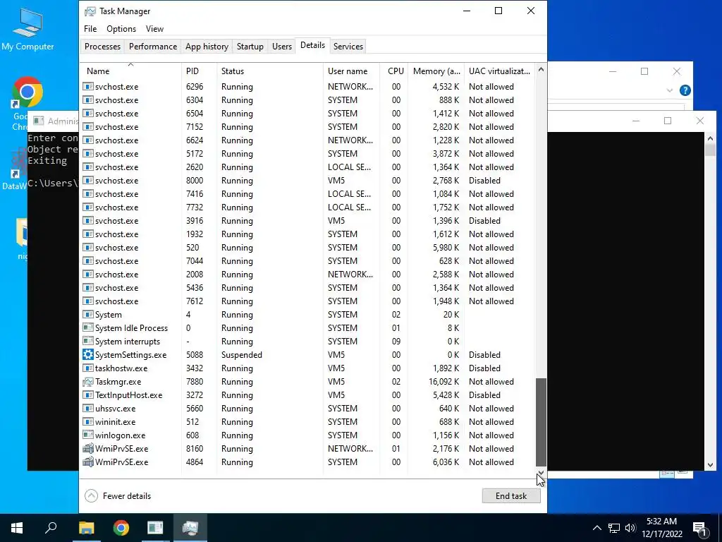
Task: Open taskbar Search magnifier
Action: point(51,528)
